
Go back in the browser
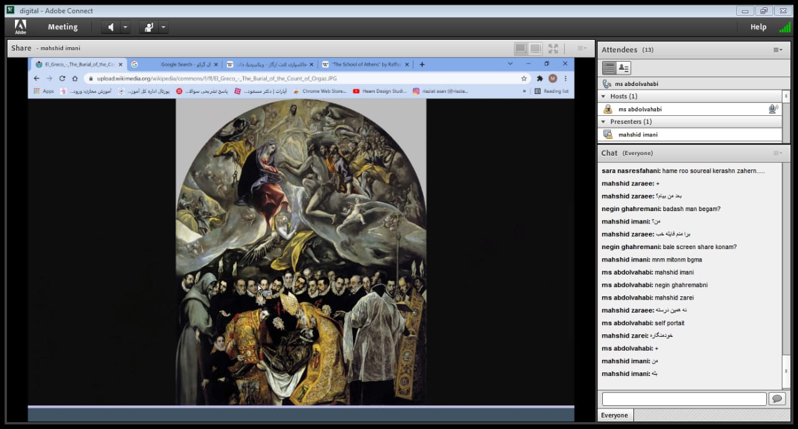coord(36,78)
